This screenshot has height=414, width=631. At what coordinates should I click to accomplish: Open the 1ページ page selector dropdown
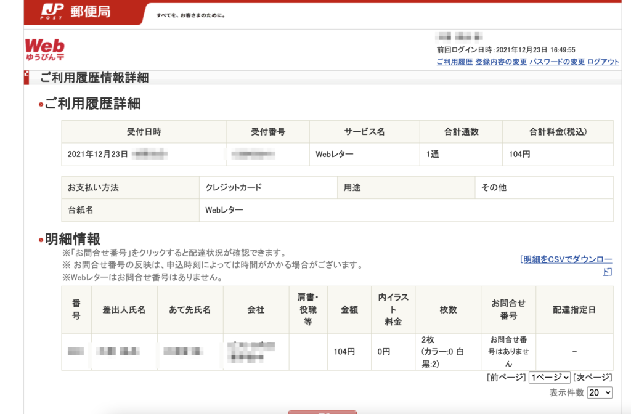point(549,378)
